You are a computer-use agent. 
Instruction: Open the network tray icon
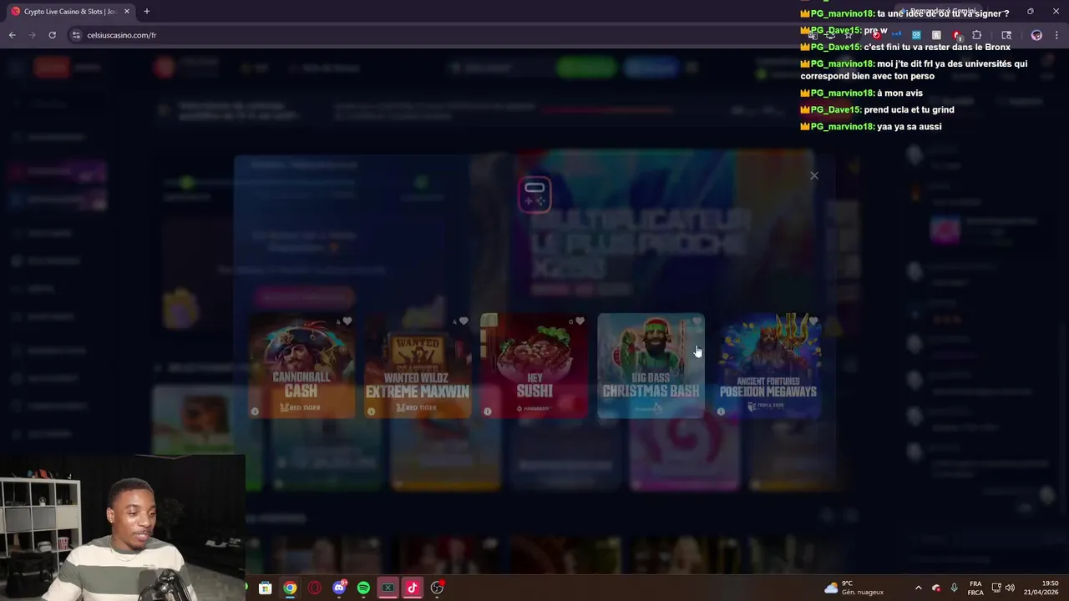click(x=996, y=588)
